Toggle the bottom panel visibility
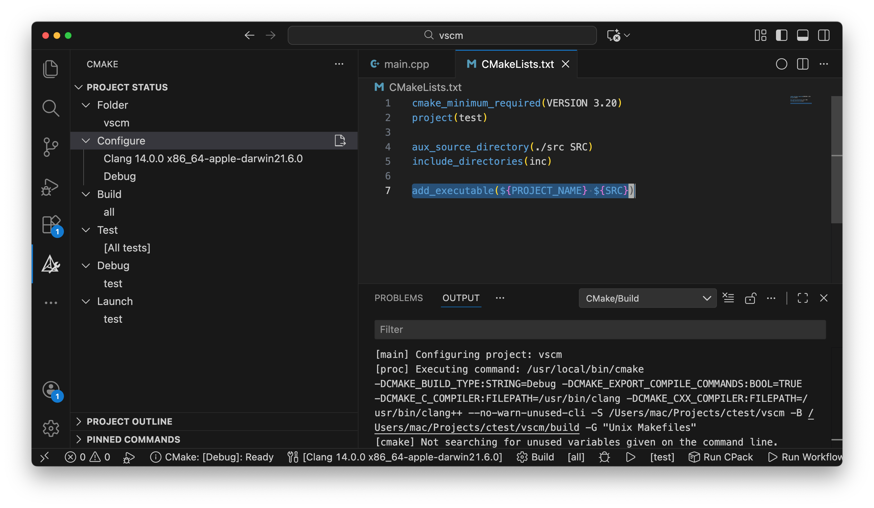 point(802,35)
